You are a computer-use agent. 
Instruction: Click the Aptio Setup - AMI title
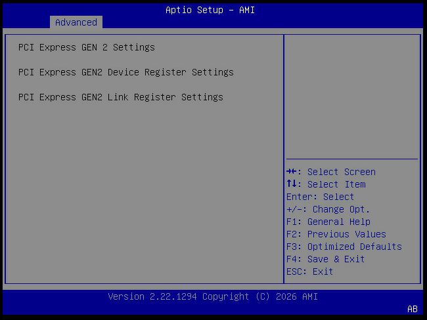coord(210,10)
